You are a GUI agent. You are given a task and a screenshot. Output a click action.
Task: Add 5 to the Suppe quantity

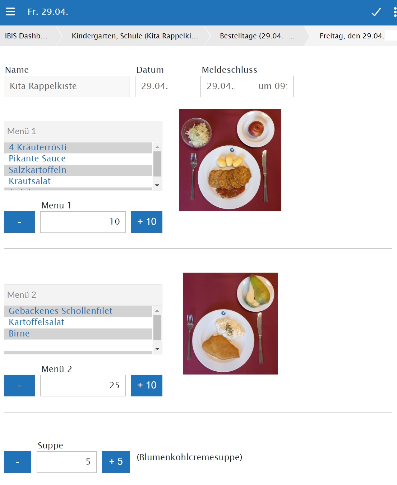click(x=116, y=462)
